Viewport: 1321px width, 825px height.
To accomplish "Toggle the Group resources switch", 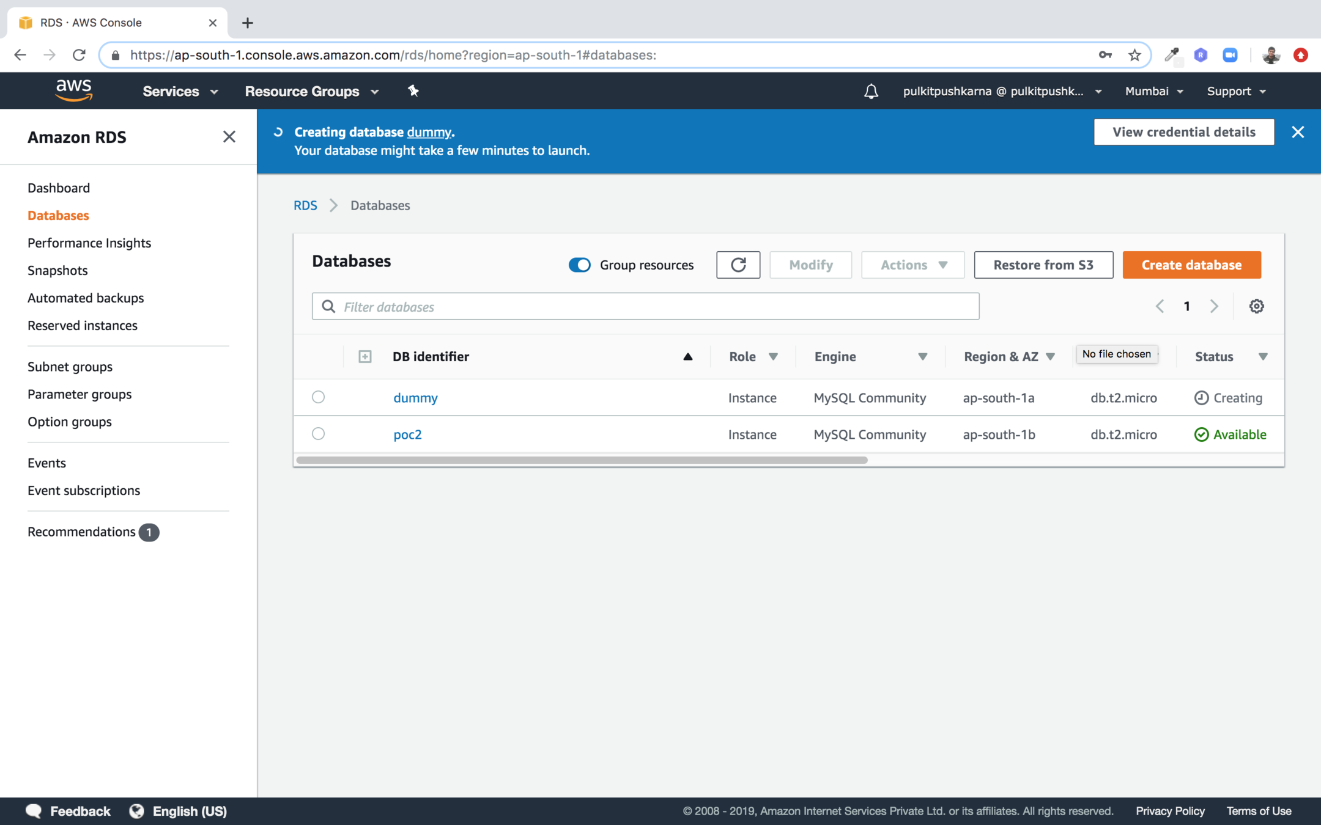I will pos(579,265).
